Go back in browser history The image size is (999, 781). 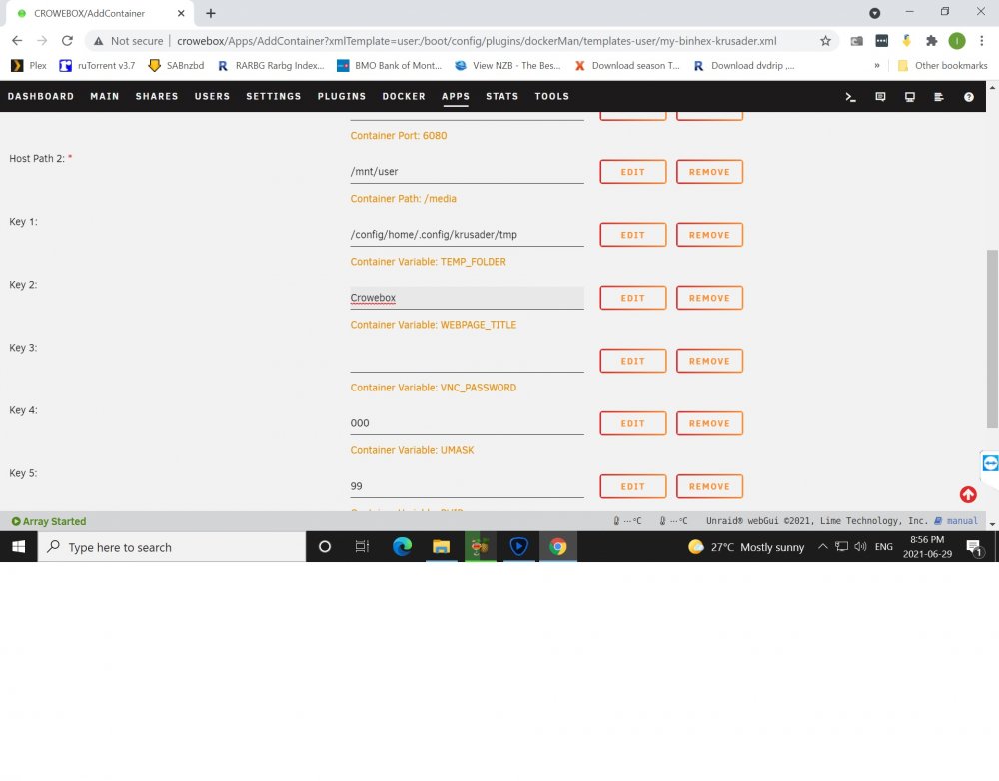[x=17, y=41]
